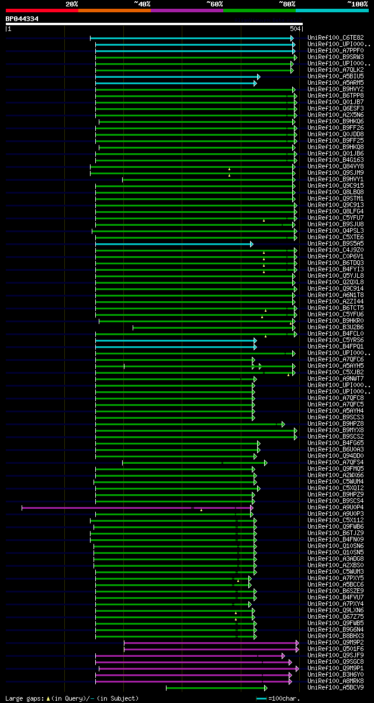Open hit UniRef100_Q9M9P2
The height and width of the screenshot is (703, 374).
point(335,643)
